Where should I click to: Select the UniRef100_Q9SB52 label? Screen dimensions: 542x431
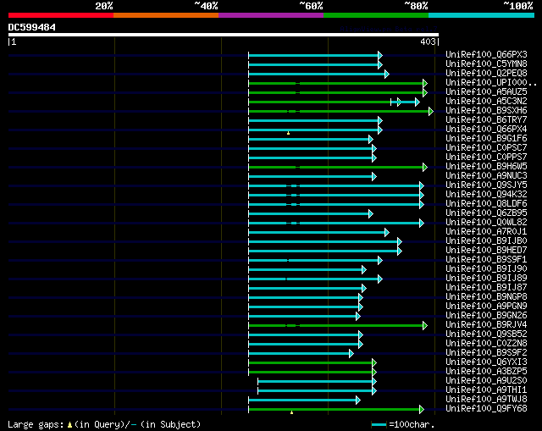[x=486, y=334]
